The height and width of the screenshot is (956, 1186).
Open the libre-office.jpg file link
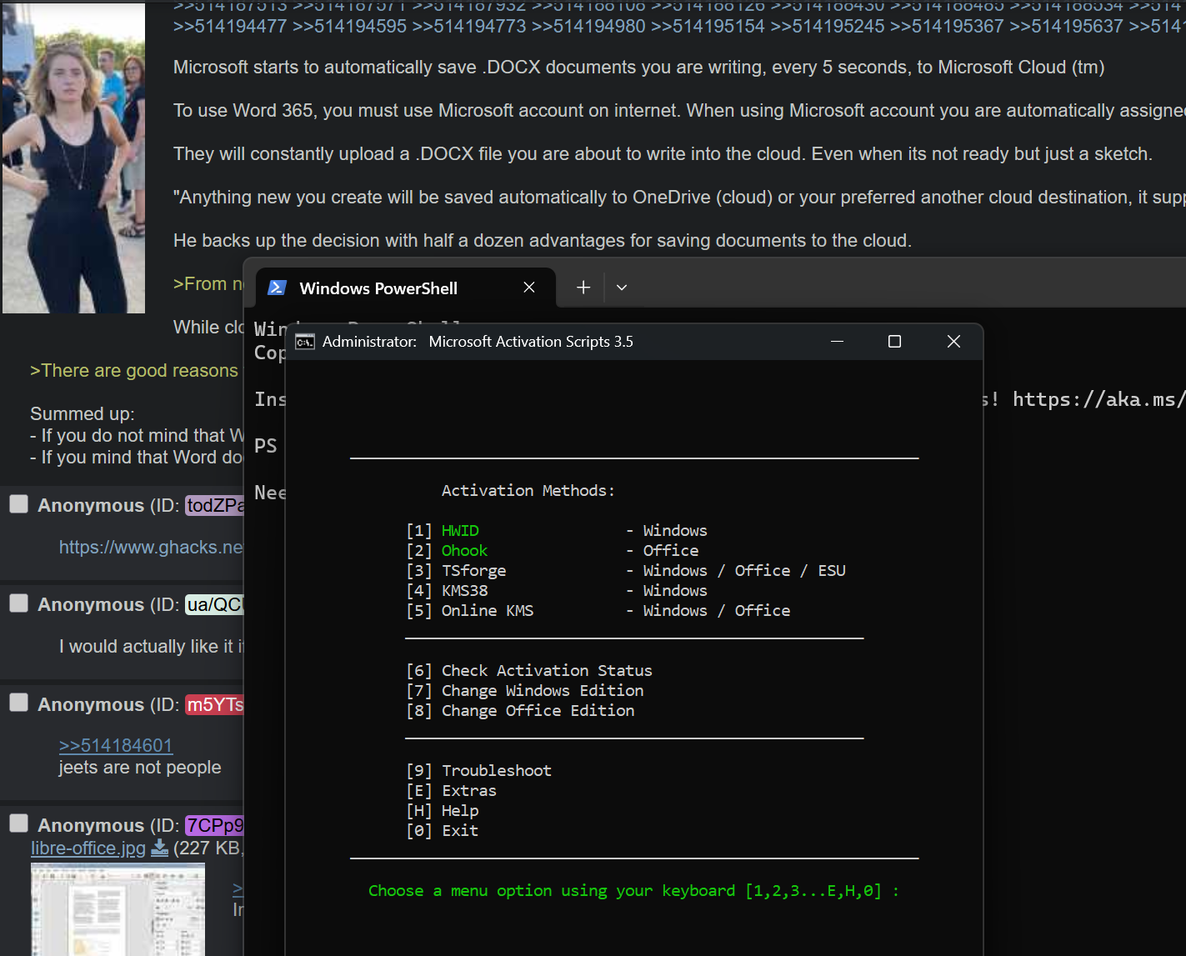point(88,848)
